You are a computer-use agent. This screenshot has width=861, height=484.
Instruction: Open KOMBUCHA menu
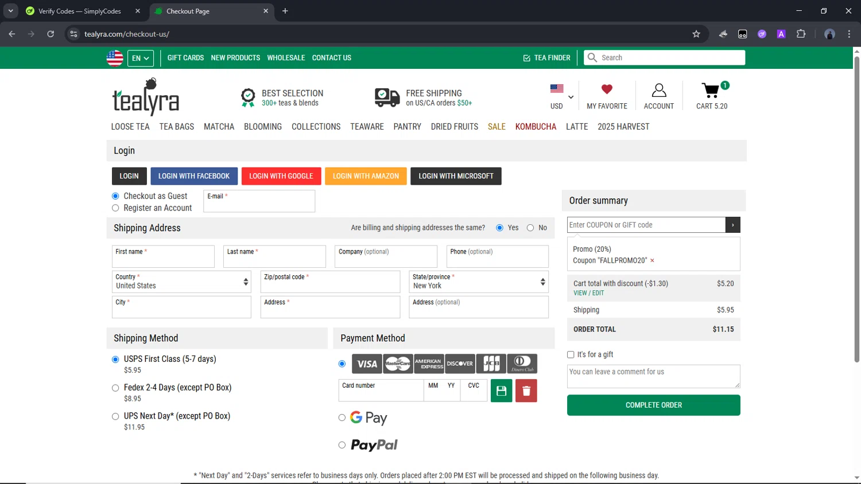[x=536, y=127]
